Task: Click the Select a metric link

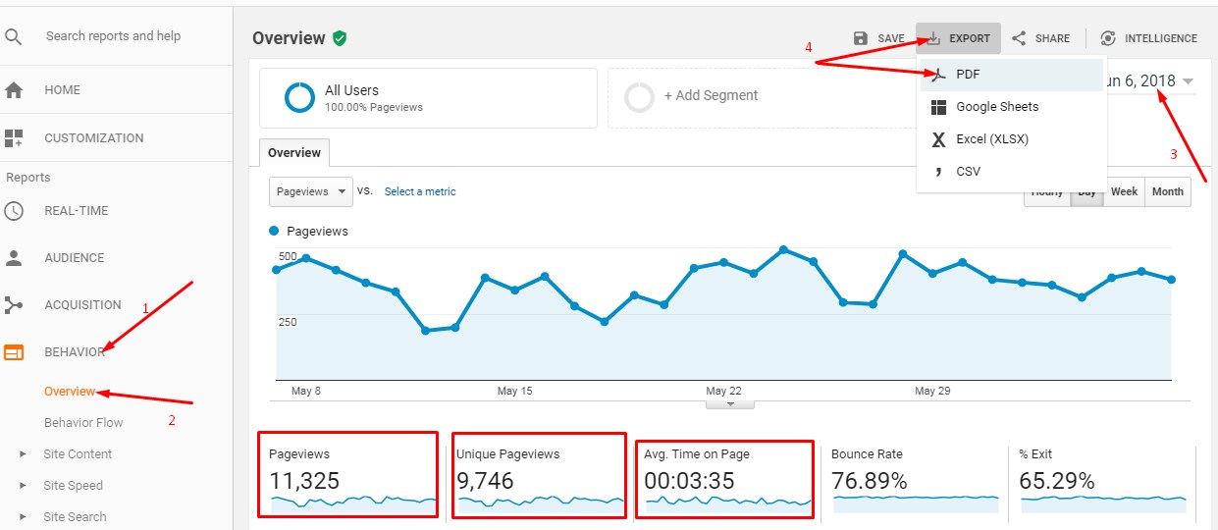Action: point(420,191)
